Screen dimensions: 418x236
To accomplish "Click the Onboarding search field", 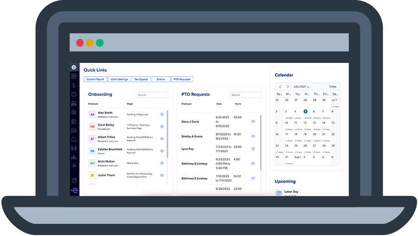I will pos(152,95).
